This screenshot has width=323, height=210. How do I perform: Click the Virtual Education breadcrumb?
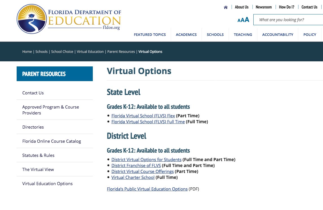point(90,52)
